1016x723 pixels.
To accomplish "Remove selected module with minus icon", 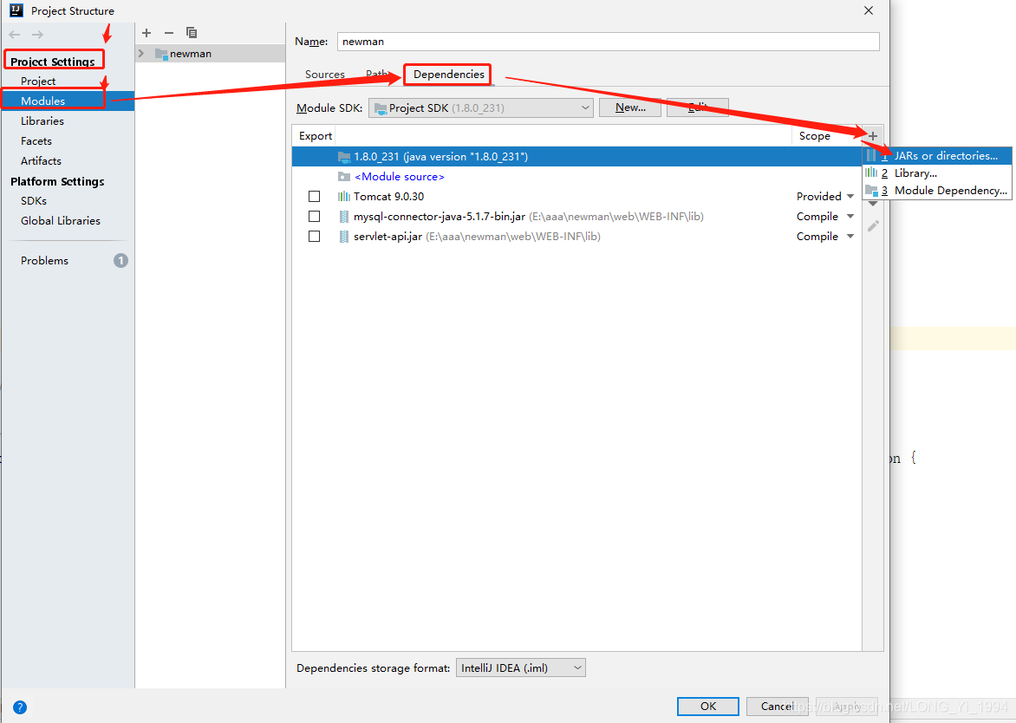I will click(x=169, y=33).
